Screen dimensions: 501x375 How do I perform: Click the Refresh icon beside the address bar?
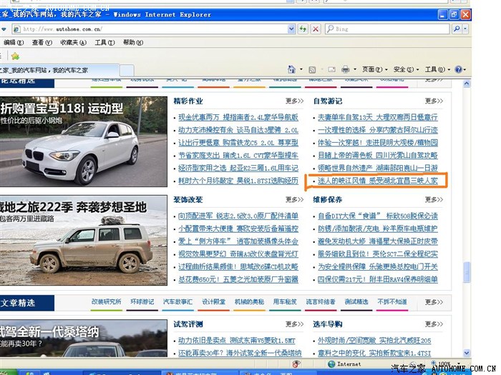click(x=303, y=29)
